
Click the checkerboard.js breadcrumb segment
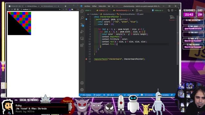coord(107,14)
